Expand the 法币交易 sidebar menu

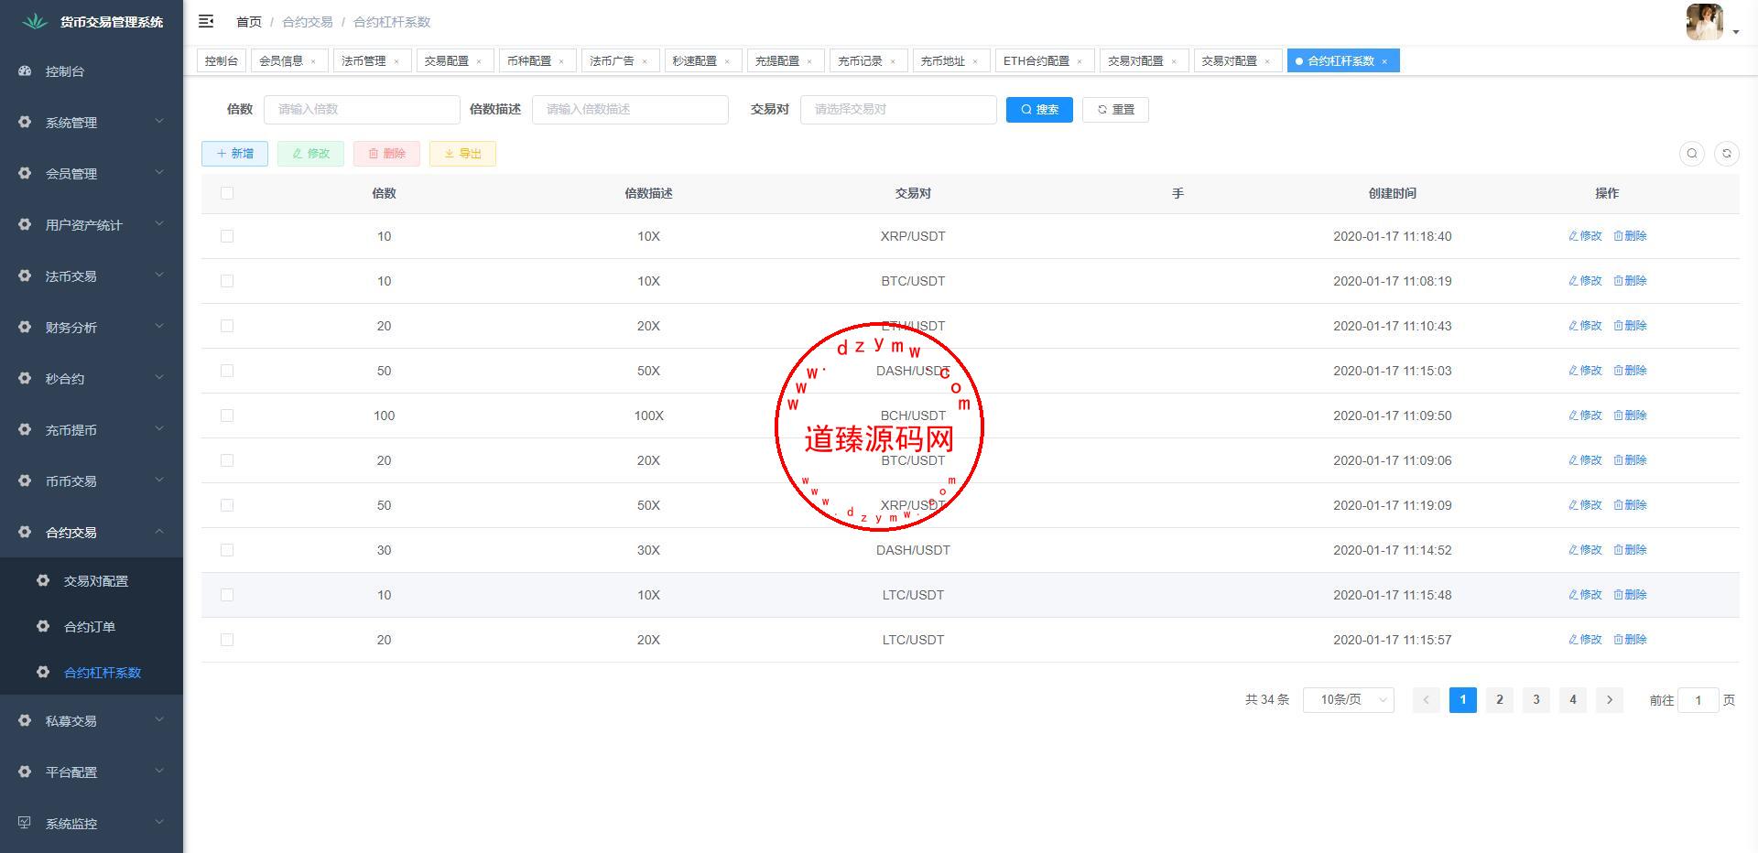(x=92, y=275)
